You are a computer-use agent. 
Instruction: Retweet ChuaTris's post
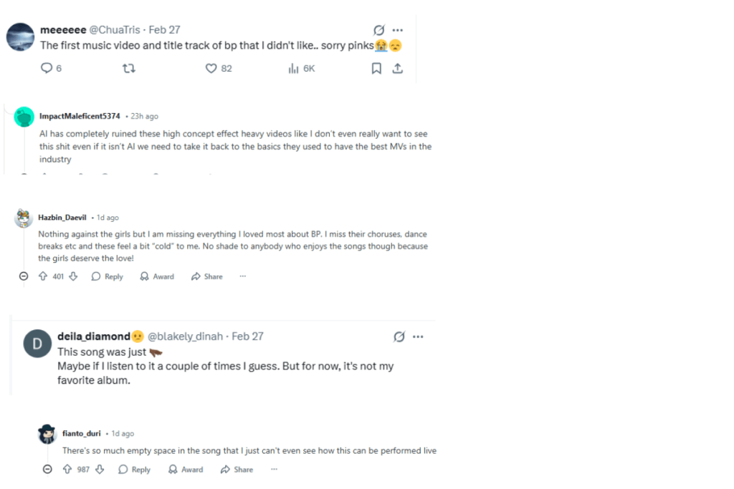tap(130, 69)
